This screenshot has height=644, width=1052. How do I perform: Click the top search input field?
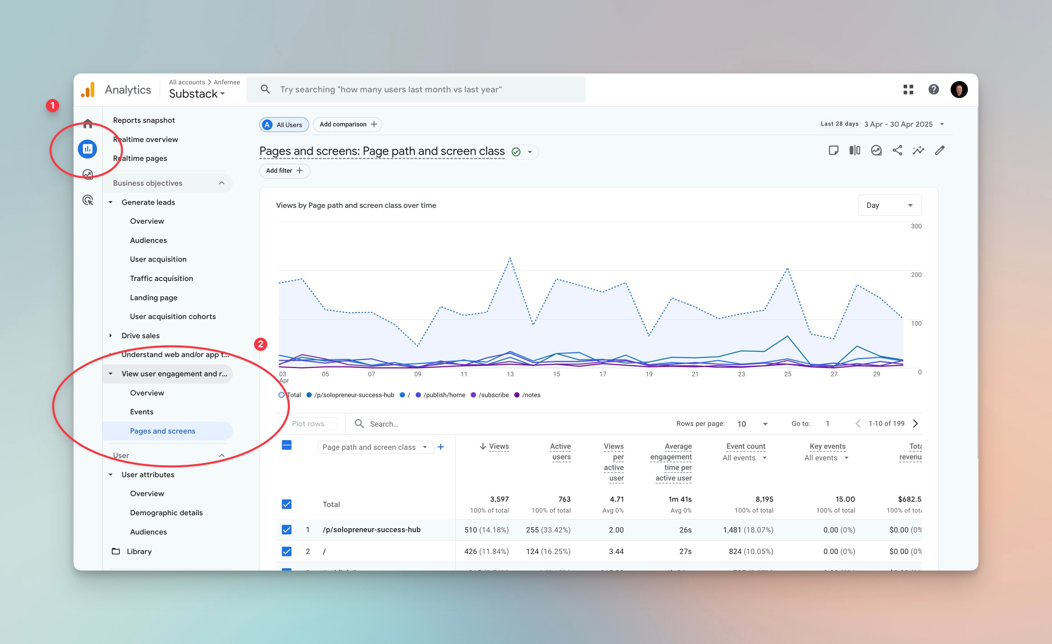(416, 90)
